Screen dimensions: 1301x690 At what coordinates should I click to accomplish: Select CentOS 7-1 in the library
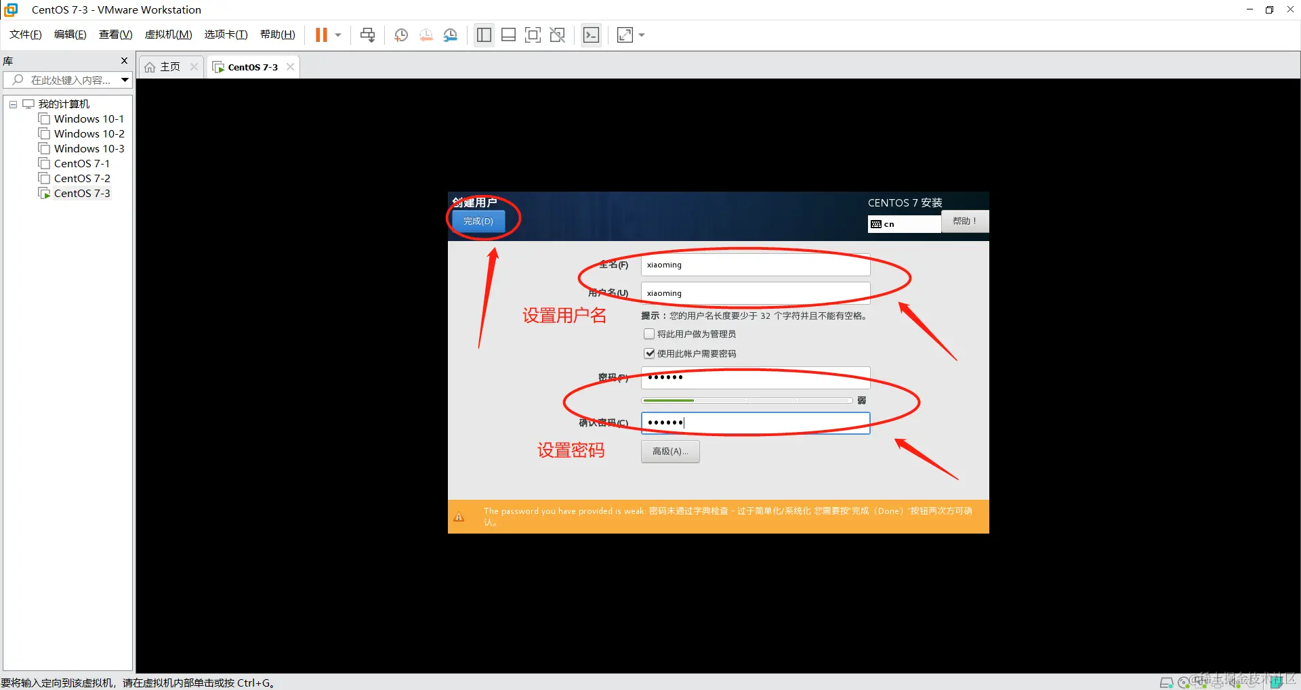(x=82, y=164)
